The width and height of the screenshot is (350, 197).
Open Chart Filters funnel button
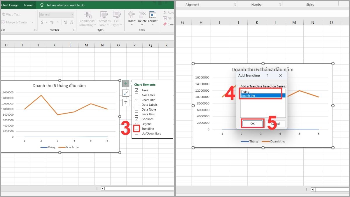[126, 102]
